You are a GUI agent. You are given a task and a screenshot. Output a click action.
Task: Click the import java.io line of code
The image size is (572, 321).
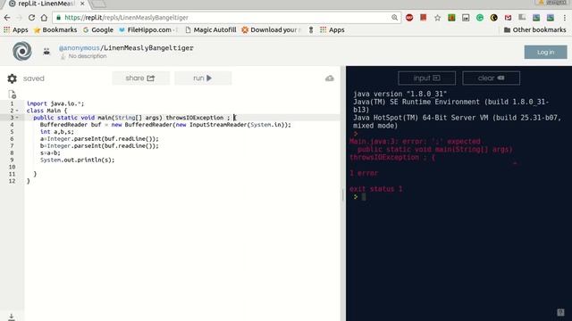coord(55,103)
